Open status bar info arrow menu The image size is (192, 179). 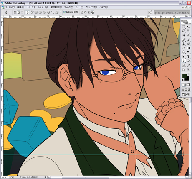(x=46, y=177)
